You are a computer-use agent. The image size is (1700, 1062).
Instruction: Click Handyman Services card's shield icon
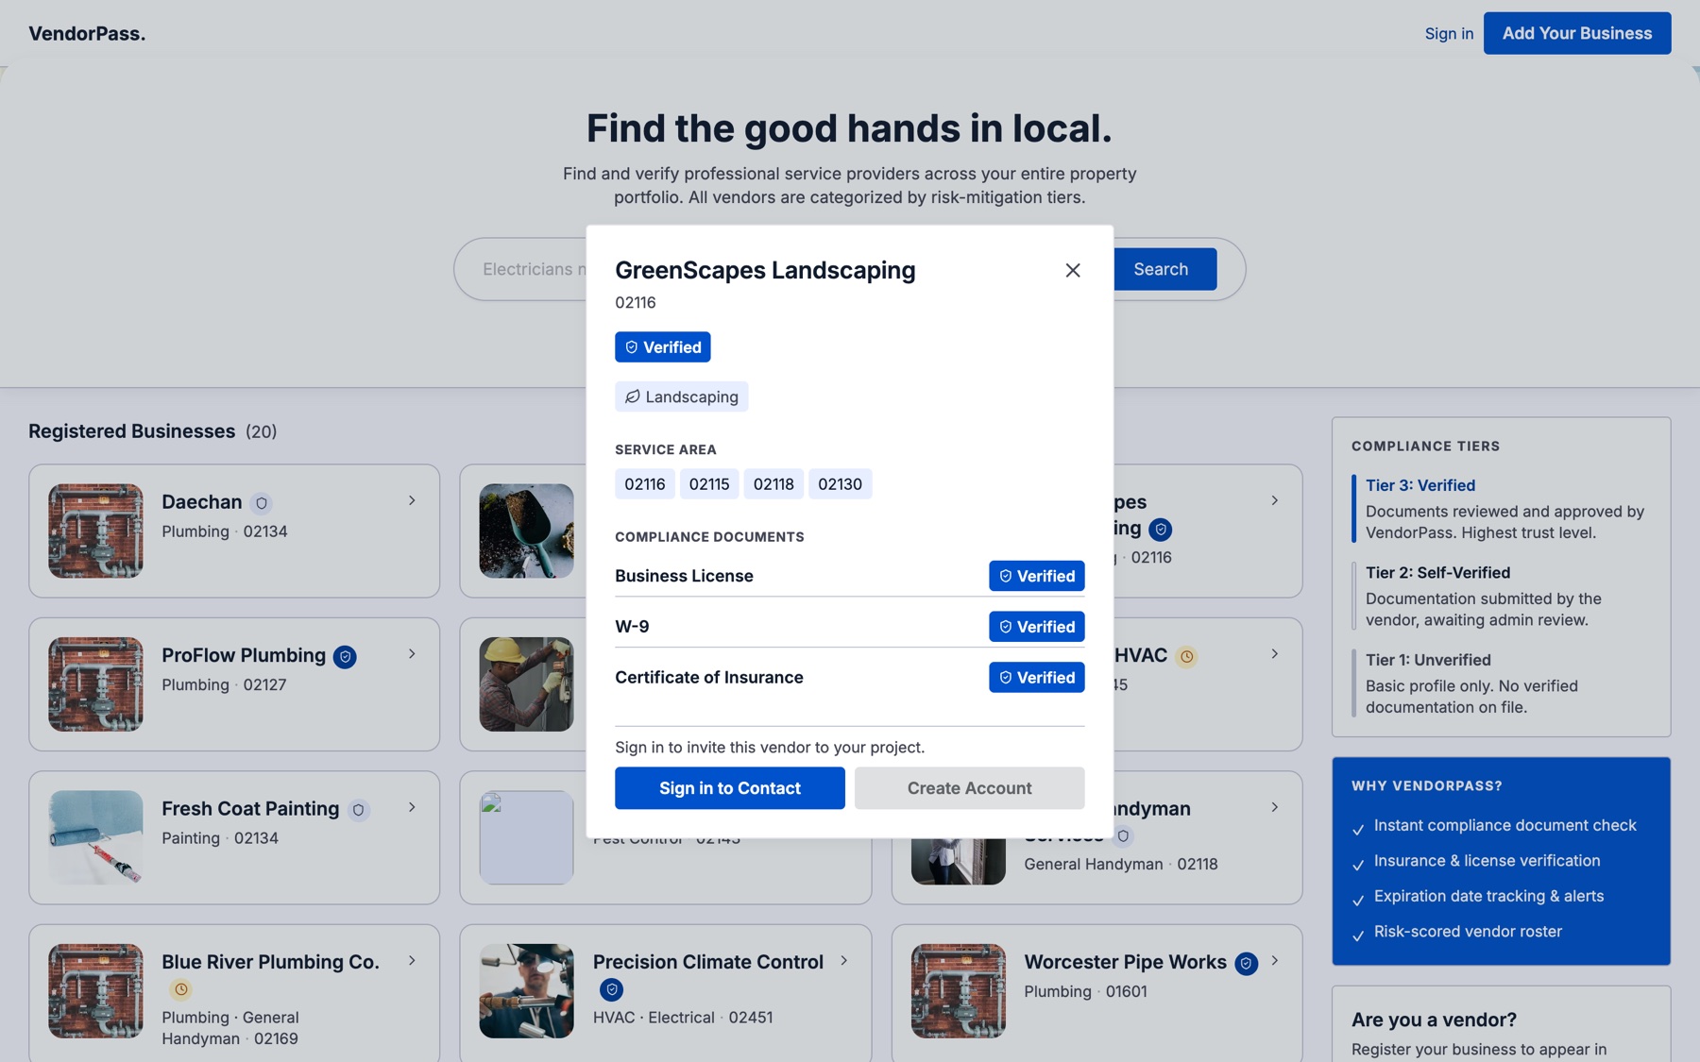[x=1123, y=836]
